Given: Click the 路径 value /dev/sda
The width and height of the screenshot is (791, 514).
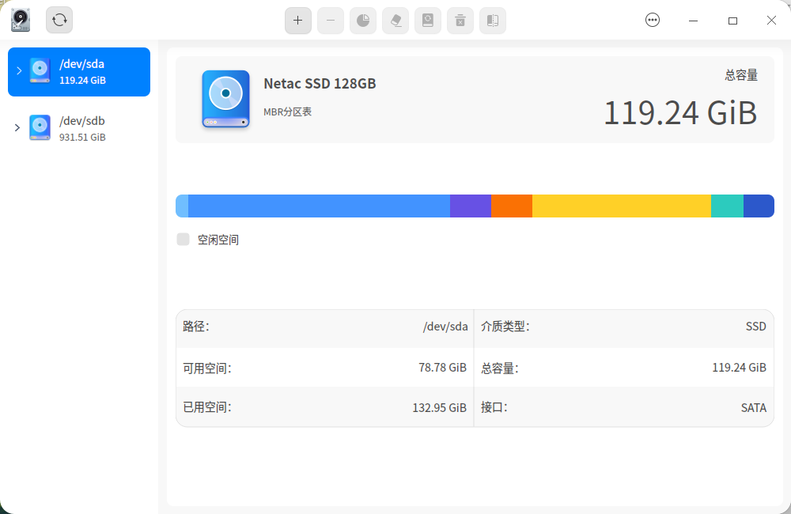Looking at the screenshot, I should pyautogui.click(x=445, y=327).
